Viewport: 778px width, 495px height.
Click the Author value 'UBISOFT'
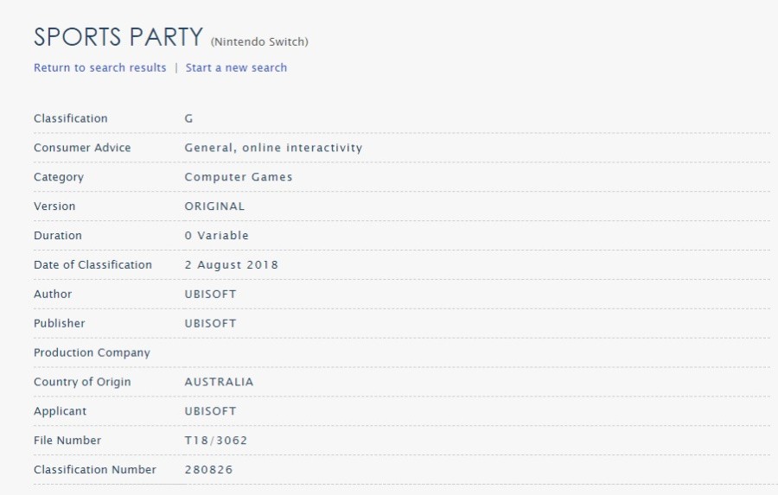(x=210, y=294)
